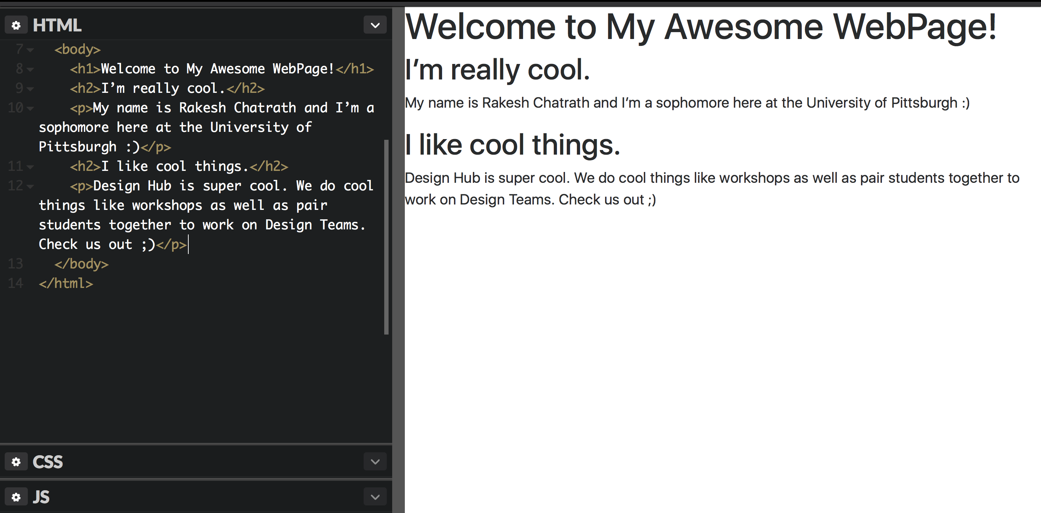The width and height of the screenshot is (1041, 513).
Task: Click code text 'My name is Rakesh Chatrath'
Action: [194, 107]
